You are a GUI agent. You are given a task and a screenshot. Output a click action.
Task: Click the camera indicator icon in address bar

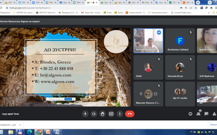click(181, 8)
